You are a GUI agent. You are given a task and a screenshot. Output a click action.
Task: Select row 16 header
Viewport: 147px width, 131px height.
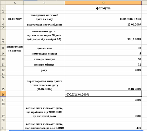tap(3, 94)
